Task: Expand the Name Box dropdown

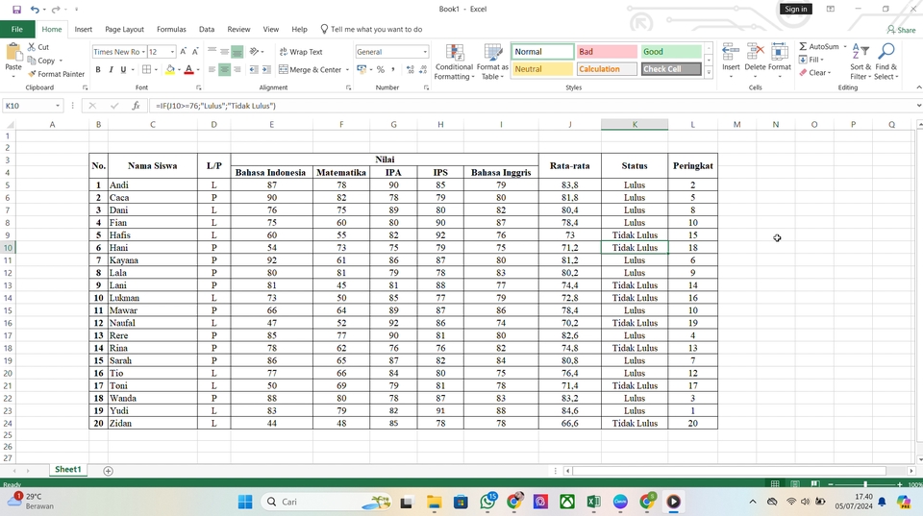Action: [58, 106]
